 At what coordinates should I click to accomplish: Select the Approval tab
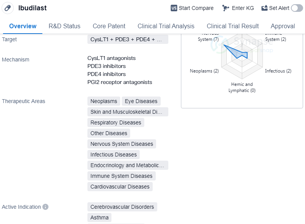(282, 26)
